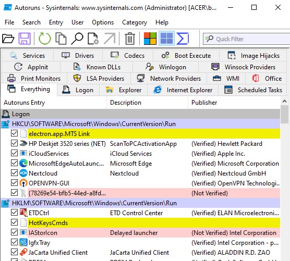Switch to the Image Hijacks tab
The height and width of the screenshot is (261, 290).
[x=253, y=56]
